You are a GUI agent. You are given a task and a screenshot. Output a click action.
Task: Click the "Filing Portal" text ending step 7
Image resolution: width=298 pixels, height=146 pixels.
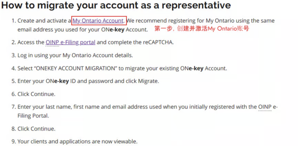(33, 116)
